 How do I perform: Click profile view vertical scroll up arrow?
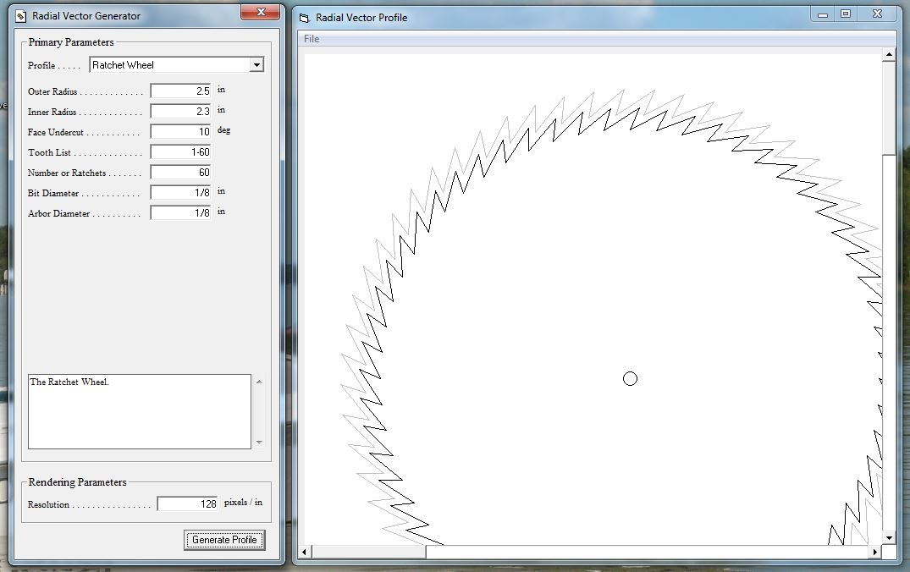889,54
